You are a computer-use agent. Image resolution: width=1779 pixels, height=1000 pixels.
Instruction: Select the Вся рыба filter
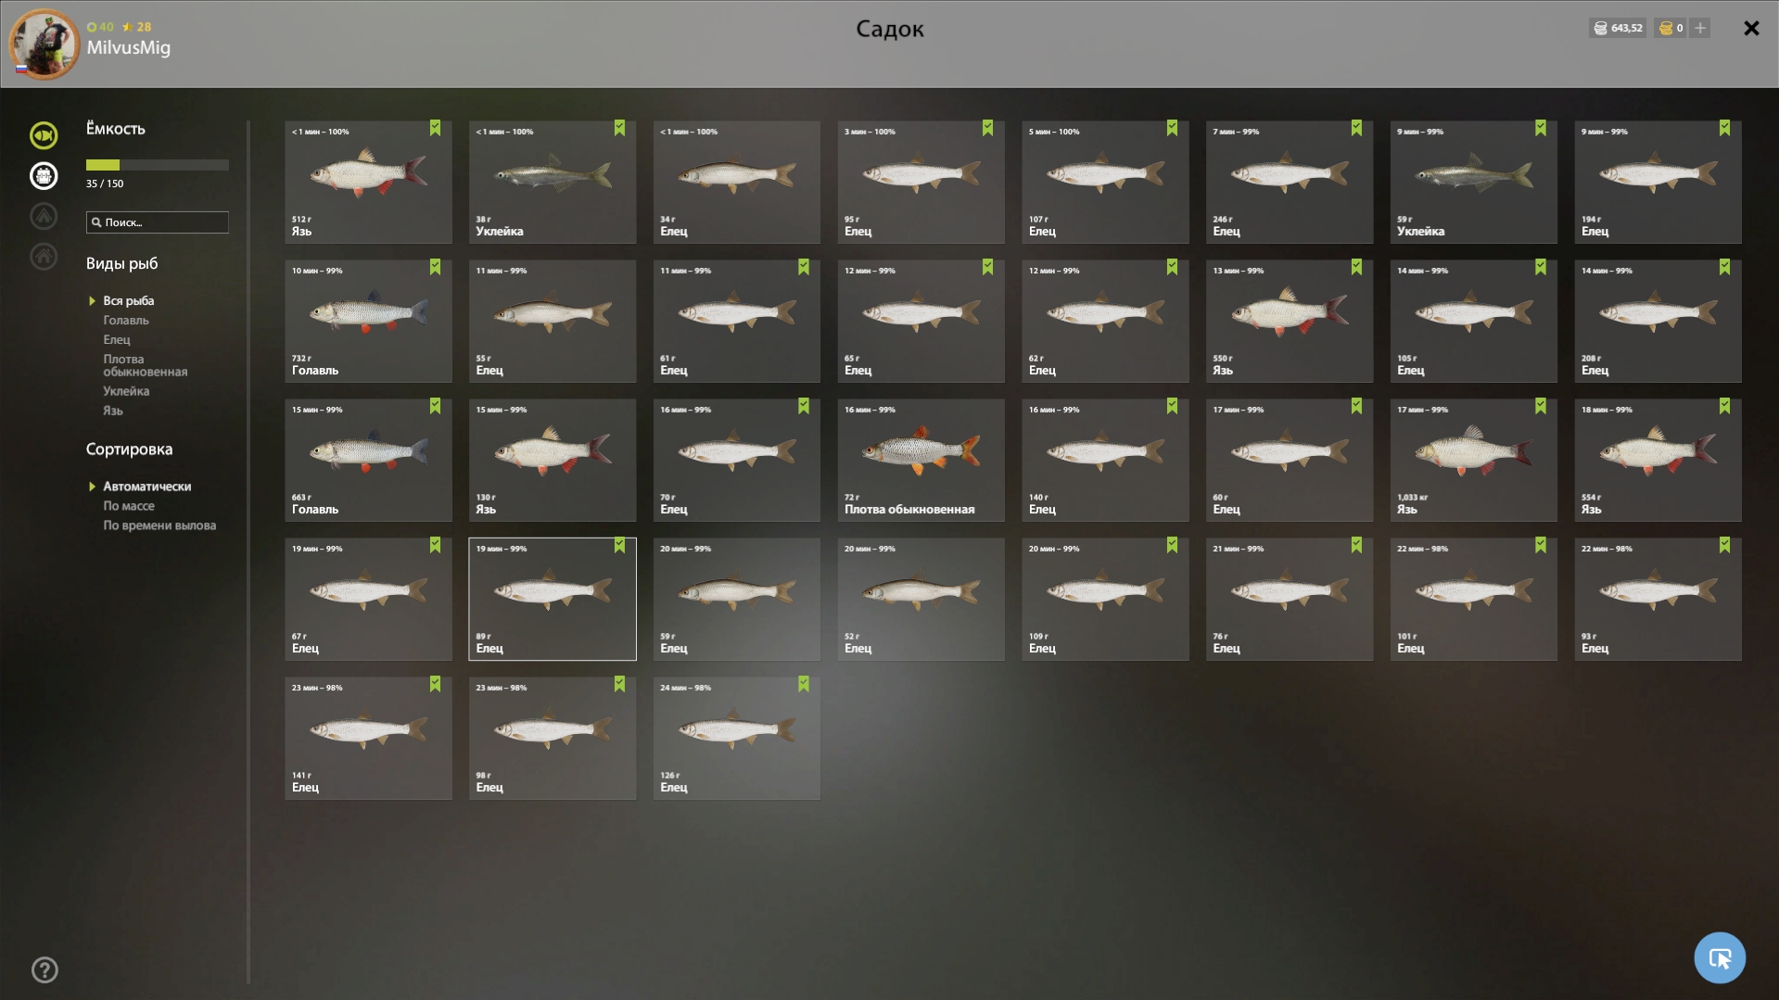129,301
